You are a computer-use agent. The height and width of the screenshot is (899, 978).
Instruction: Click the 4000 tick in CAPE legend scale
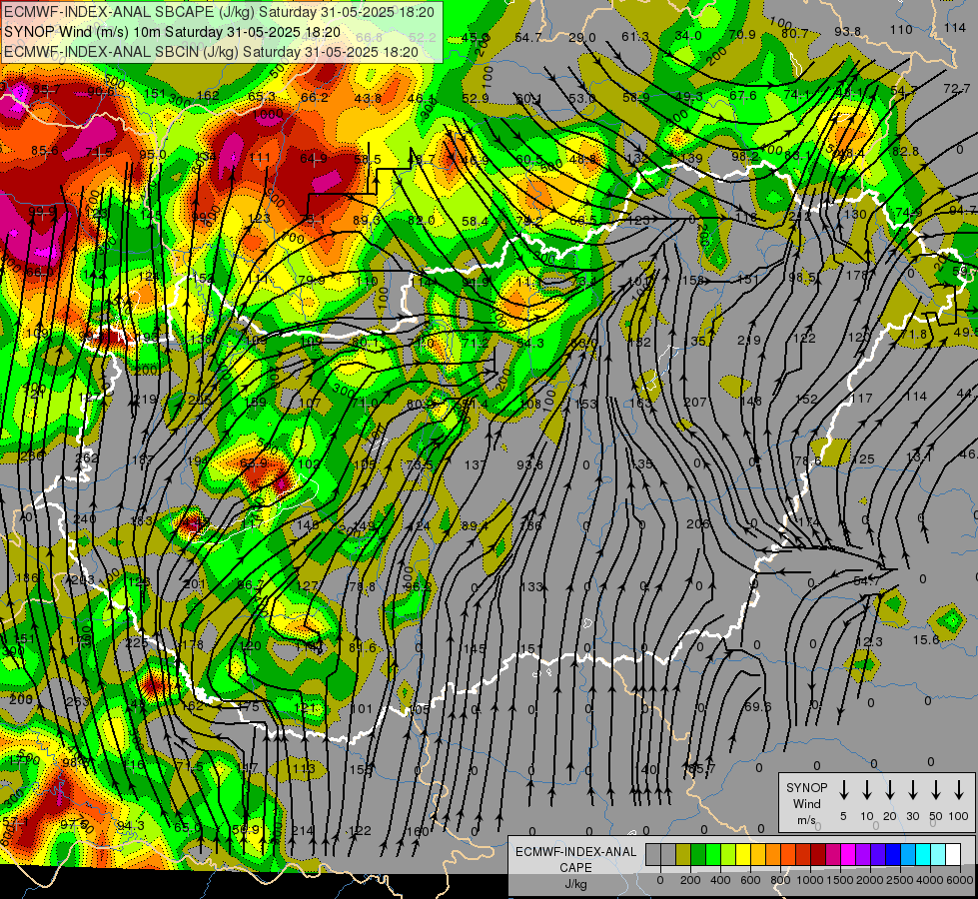tap(929, 880)
